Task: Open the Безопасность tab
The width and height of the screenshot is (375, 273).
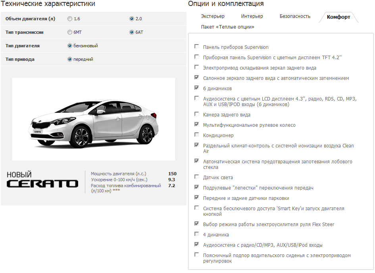Action: (295, 16)
